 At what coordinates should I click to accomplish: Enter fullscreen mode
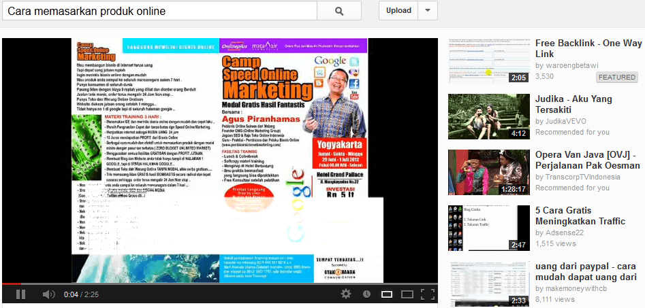pos(428,294)
